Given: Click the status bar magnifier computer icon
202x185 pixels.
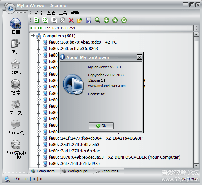Looking at the screenshot, I should tap(7, 179).
